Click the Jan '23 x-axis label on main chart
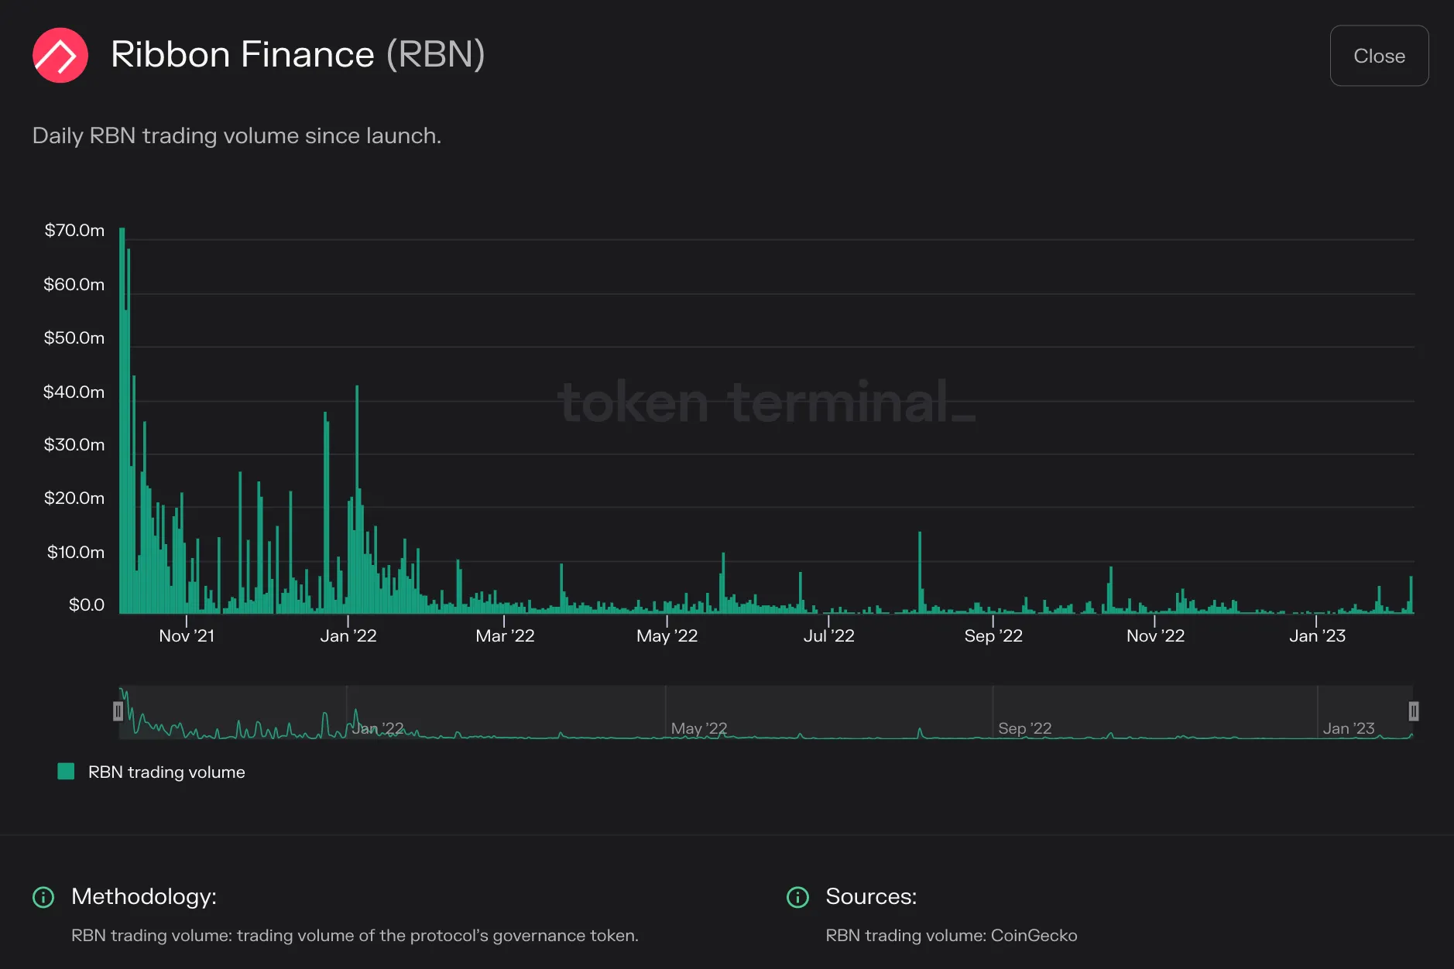Screen dimensions: 1454x969 1317,635
